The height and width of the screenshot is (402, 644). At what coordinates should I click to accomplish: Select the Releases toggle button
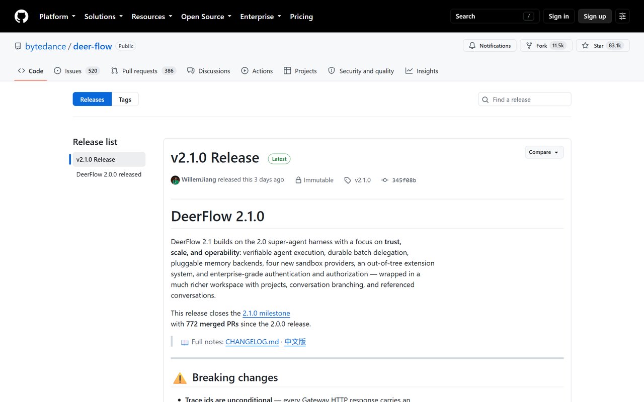(92, 99)
